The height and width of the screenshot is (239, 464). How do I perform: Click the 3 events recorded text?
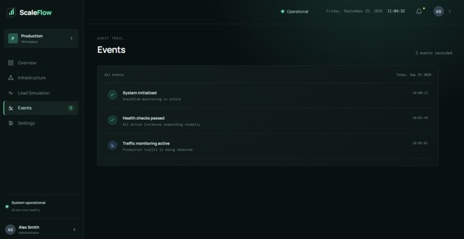pos(433,53)
